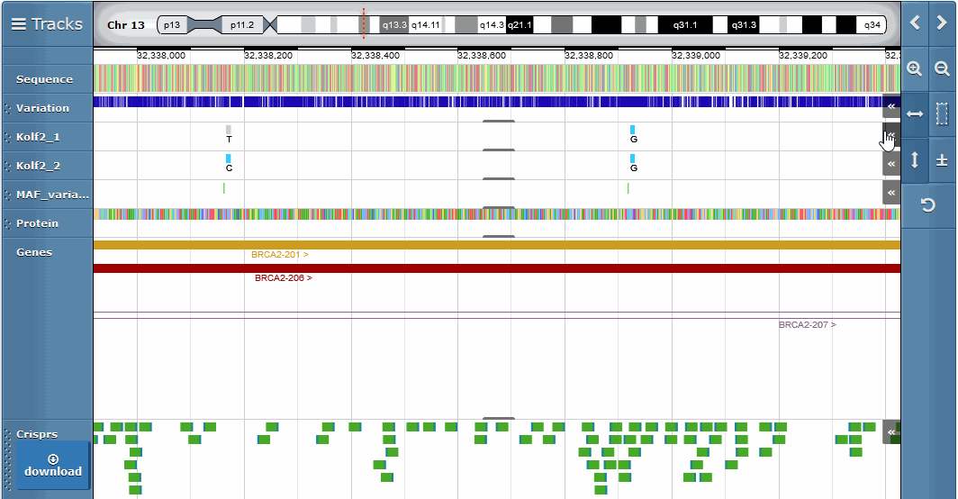
Task: Set mouse wheel to zoom in/out
Action: [x=942, y=159]
